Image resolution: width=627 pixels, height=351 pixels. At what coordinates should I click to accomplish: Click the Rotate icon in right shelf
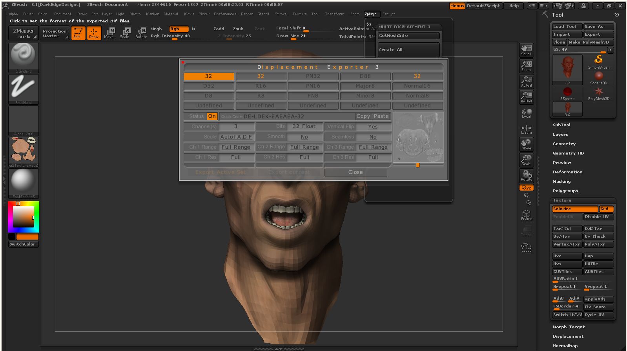(x=526, y=175)
